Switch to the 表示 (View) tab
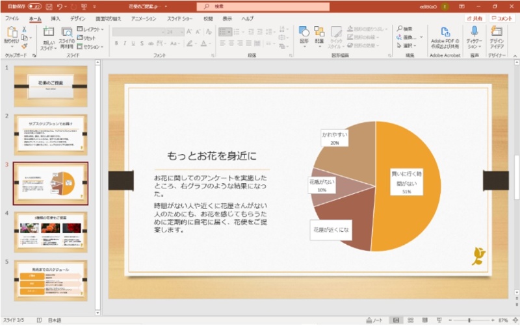The width and height of the screenshot is (520, 326). [227, 19]
